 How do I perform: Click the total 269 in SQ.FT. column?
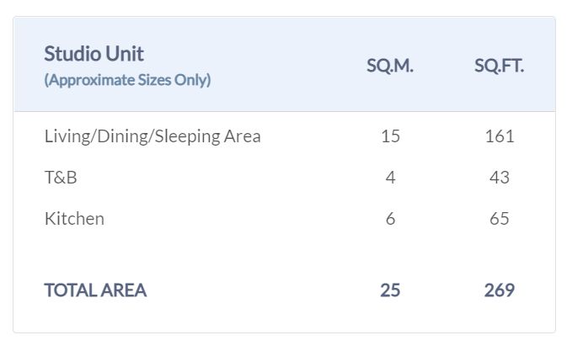pyautogui.click(x=499, y=290)
